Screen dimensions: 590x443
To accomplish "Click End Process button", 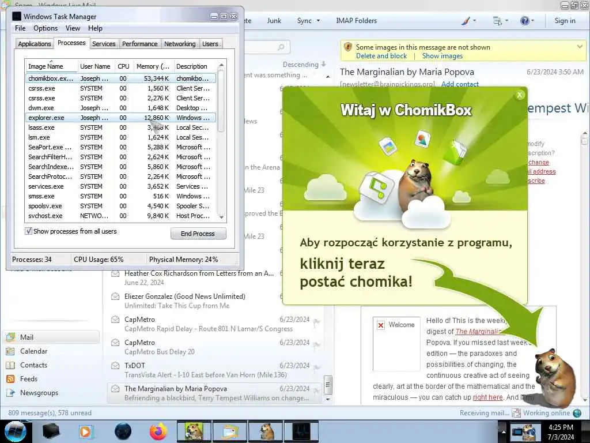I will 198,234.
